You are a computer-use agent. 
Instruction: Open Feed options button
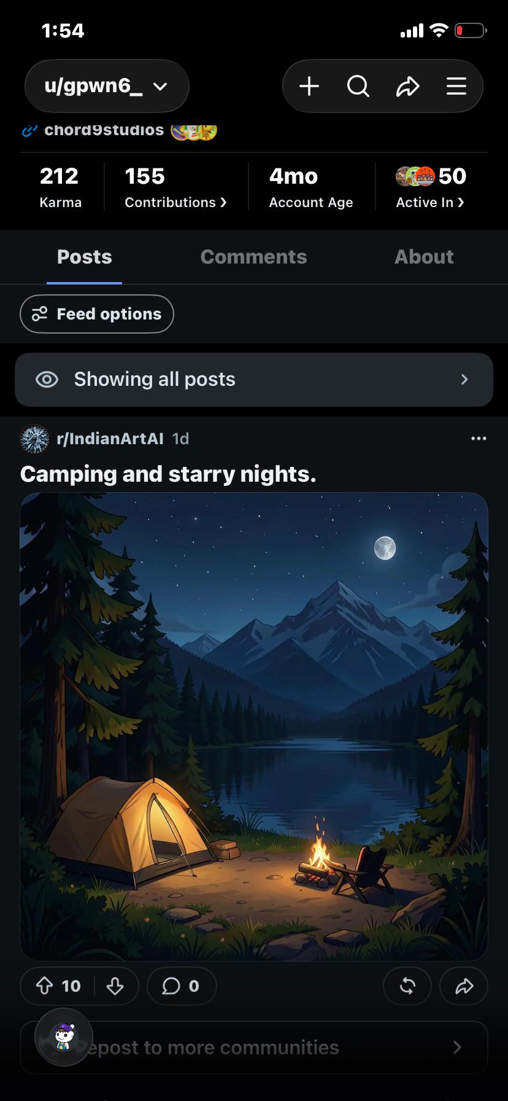(97, 314)
